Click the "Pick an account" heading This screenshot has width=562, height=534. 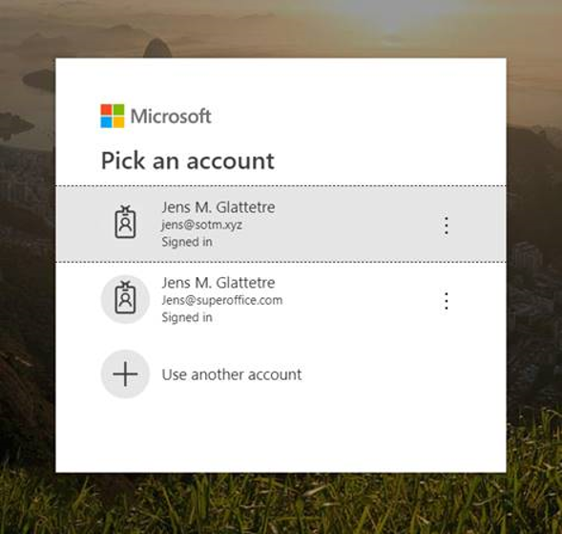pyautogui.click(x=188, y=160)
